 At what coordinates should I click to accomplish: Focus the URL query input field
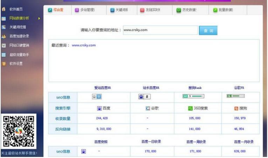coord(160,30)
